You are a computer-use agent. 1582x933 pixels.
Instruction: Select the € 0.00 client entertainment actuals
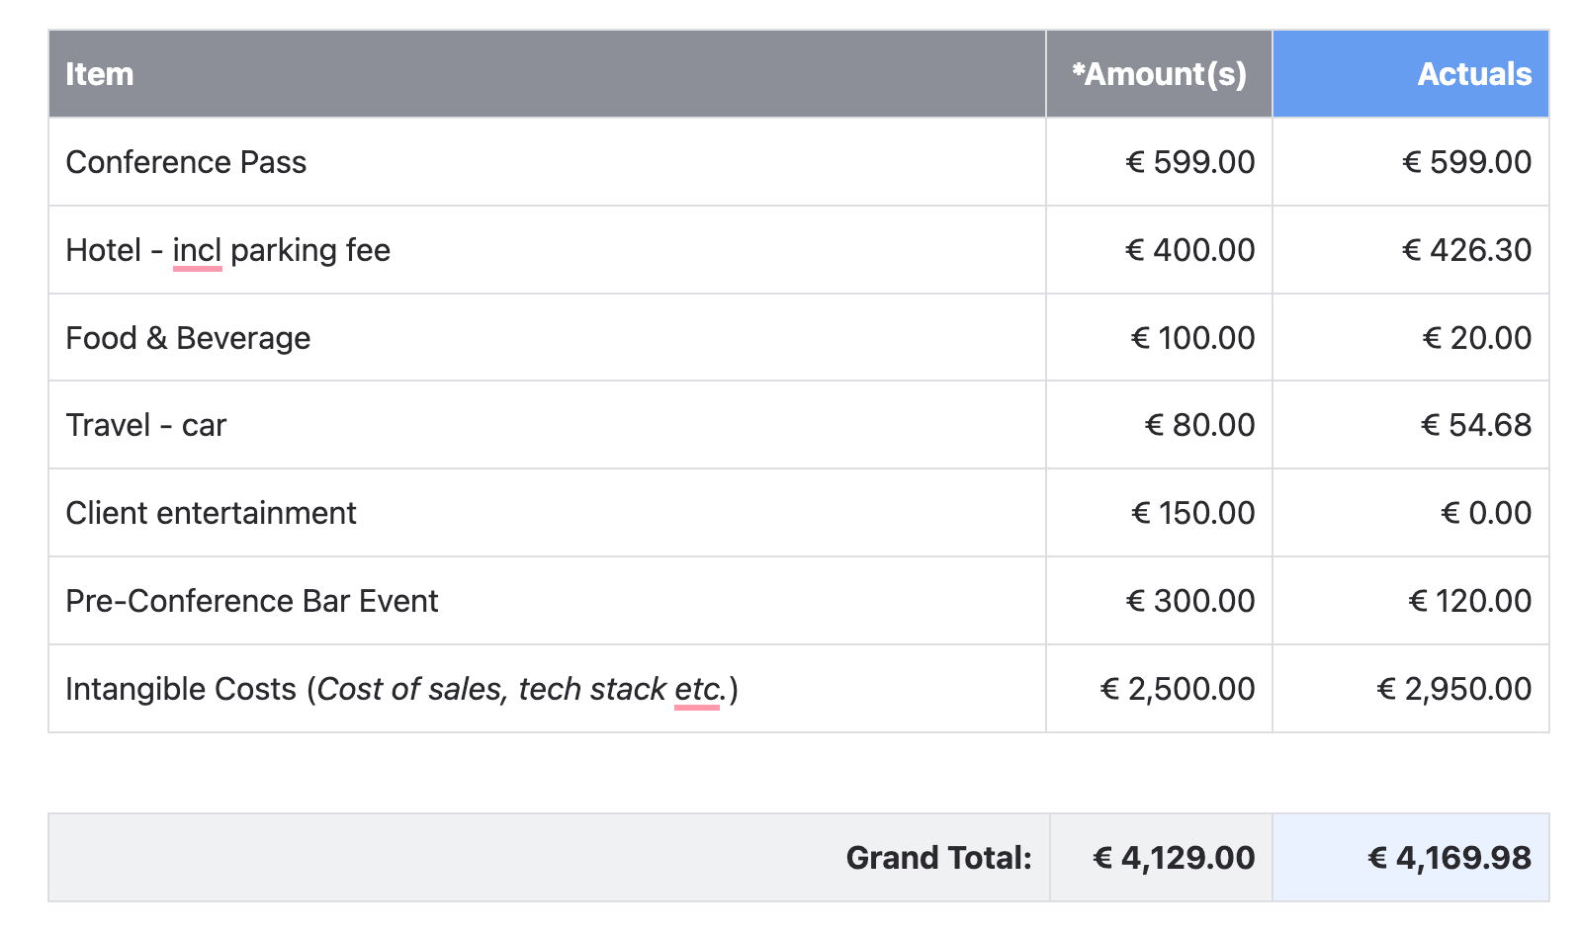click(1411, 513)
